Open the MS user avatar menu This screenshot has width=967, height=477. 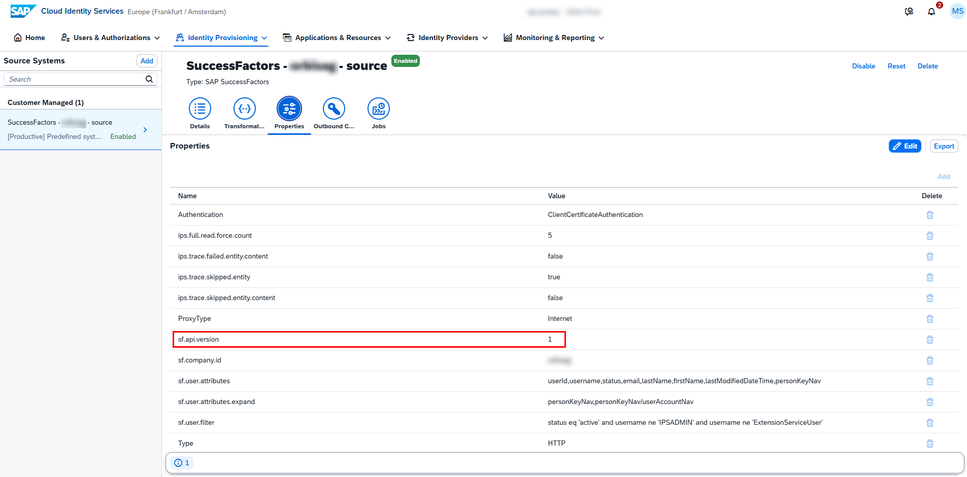point(957,11)
